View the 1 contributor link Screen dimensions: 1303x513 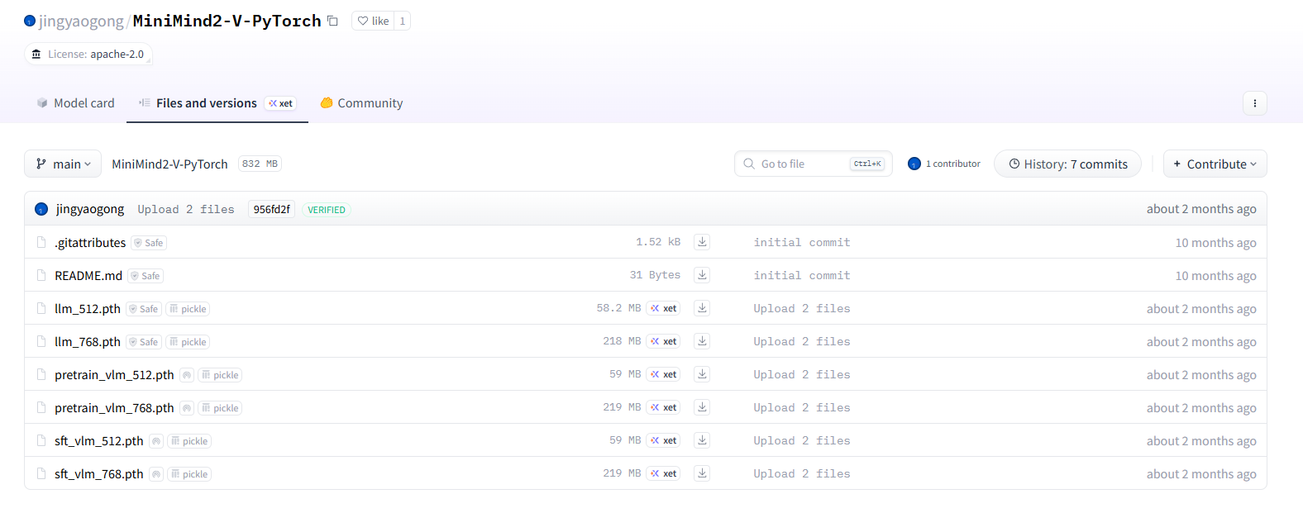(x=944, y=164)
